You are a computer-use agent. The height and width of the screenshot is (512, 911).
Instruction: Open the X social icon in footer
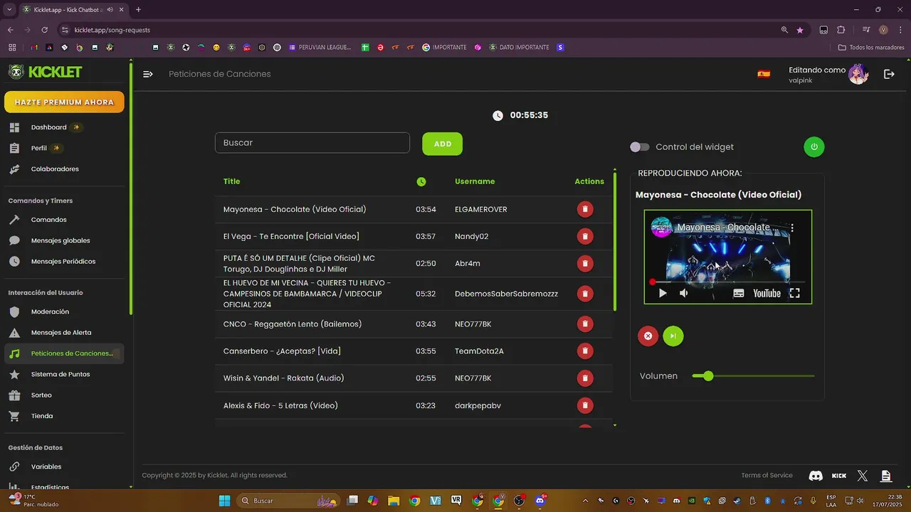coord(863,476)
